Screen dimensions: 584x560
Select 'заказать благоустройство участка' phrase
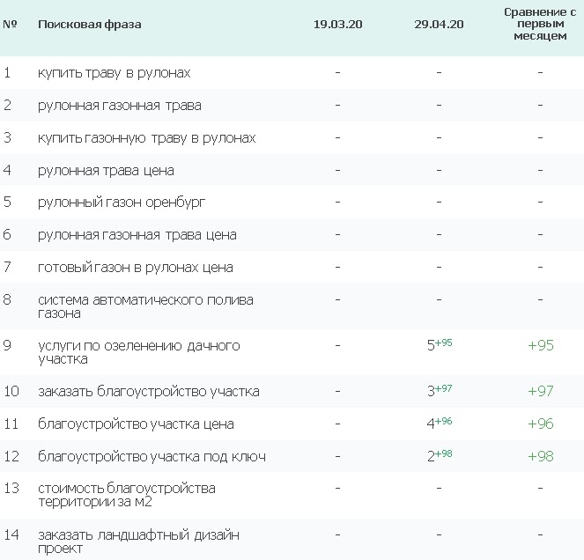tap(148, 391)
